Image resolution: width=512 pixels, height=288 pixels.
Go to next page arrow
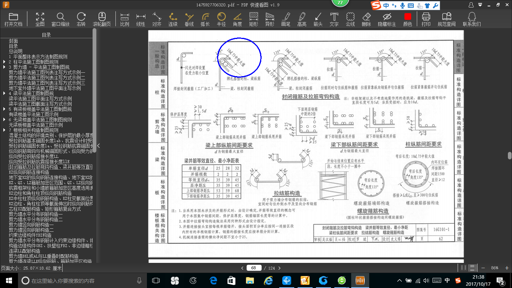point(280,268)
